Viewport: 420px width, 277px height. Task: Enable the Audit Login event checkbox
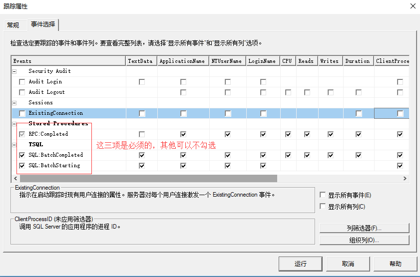pyautogui.click(x=22, y=82)
